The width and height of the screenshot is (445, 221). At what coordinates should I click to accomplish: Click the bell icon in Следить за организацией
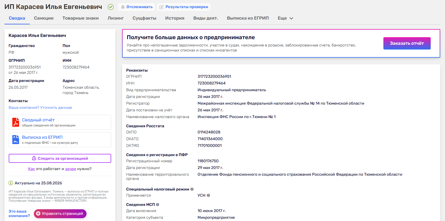pos(34,158)
